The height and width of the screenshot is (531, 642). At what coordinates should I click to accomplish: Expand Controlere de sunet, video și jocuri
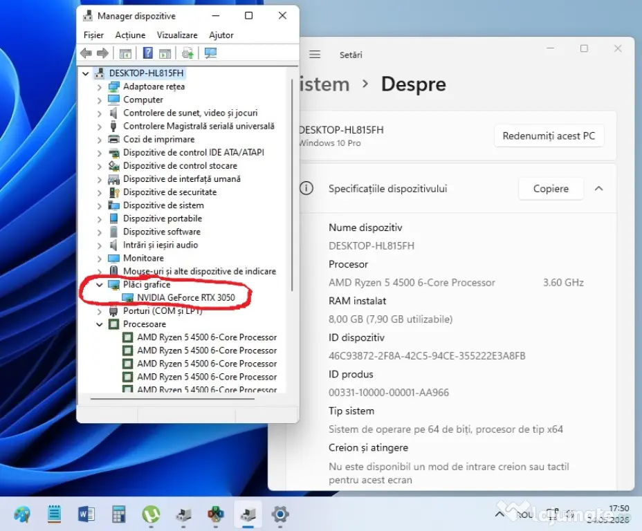[x=100, y=113]
